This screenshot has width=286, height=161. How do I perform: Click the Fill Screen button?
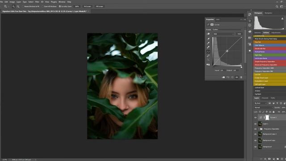pos(99,6)
